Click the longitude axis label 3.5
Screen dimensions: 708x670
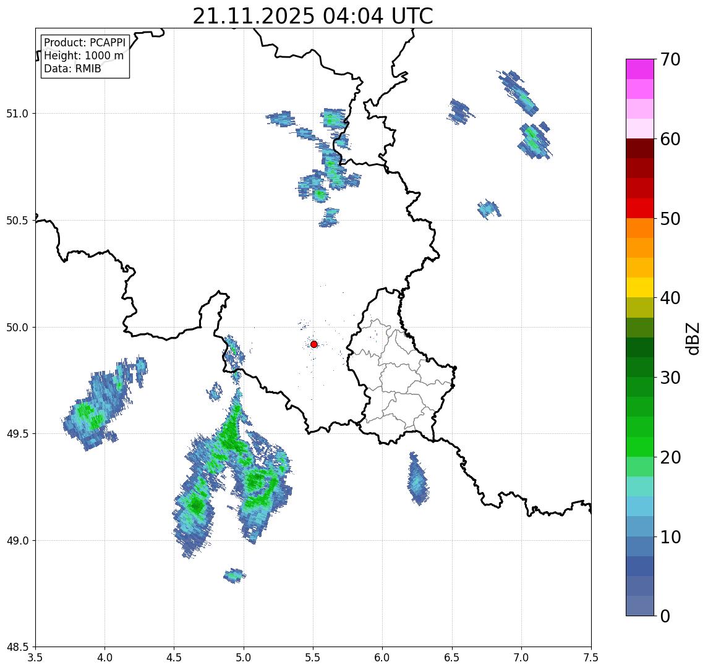point(35,658)
